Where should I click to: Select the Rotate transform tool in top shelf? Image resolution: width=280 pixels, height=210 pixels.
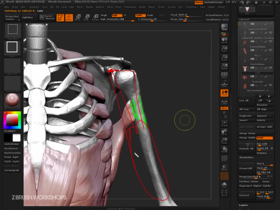click(95, 17)
